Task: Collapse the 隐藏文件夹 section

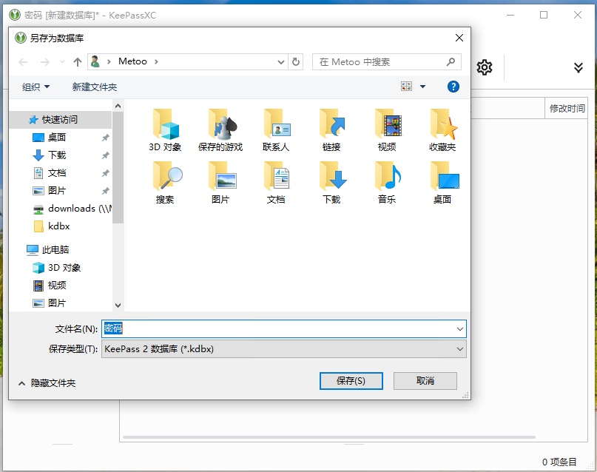Action: [21, 380]
